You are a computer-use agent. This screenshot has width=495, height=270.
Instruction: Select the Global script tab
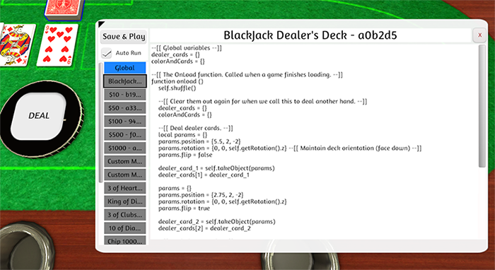click(x=124, y=68)
